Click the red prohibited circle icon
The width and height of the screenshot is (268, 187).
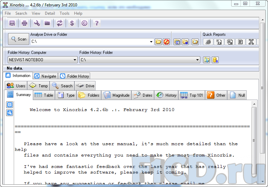[x=166, y=41]
